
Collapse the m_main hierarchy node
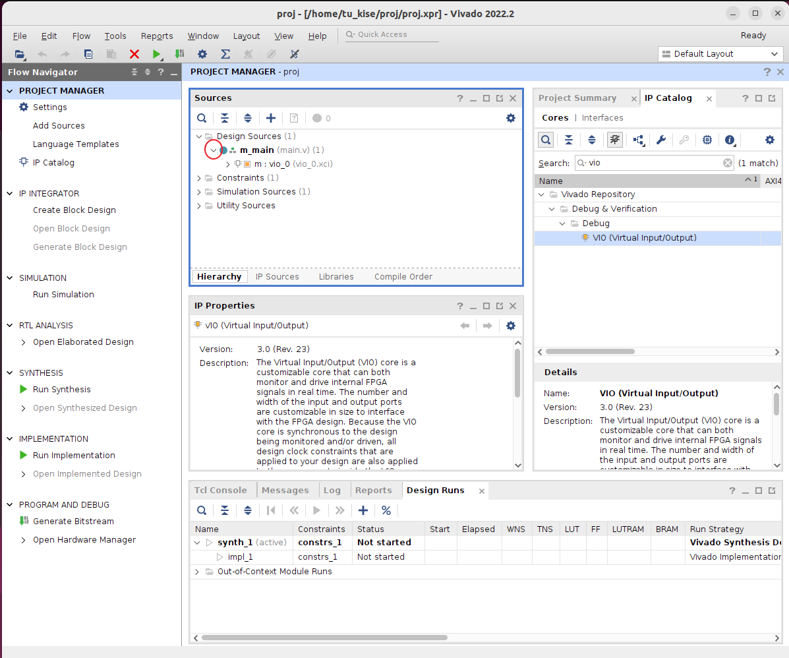(213, 150)
